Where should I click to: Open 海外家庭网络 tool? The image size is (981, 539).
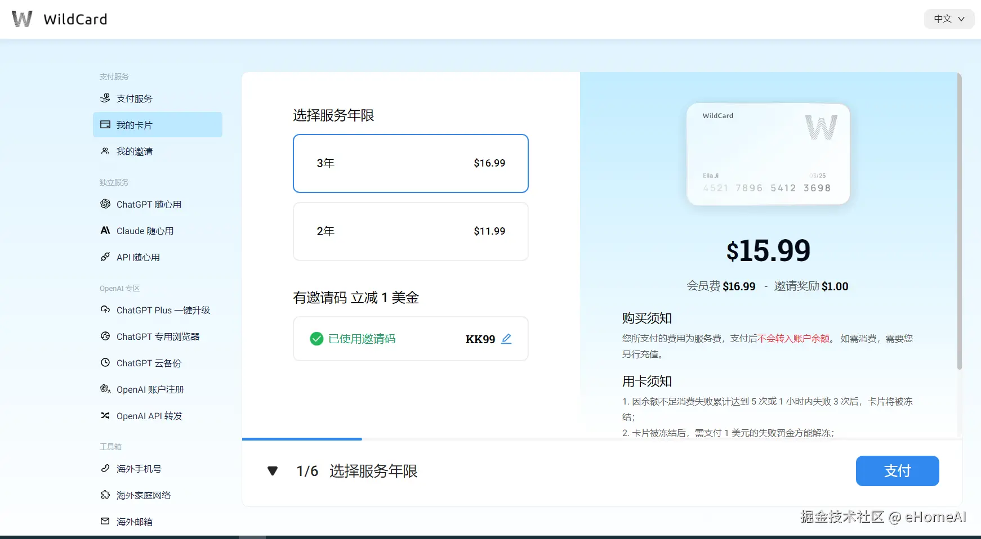pyautogui.click(x=158, y=495)
